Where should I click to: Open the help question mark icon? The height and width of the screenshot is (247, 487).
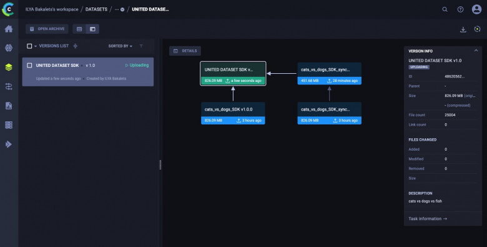[x=460, y=9]
